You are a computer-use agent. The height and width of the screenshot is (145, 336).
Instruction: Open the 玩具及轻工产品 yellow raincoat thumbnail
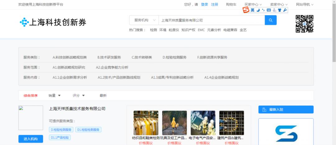pos(175,123)
